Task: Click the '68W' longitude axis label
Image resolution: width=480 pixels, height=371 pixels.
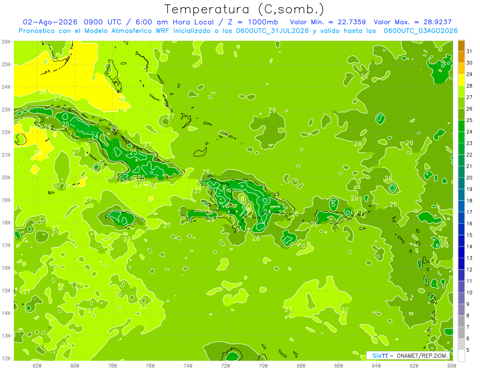Action: [x=301, y=365]
